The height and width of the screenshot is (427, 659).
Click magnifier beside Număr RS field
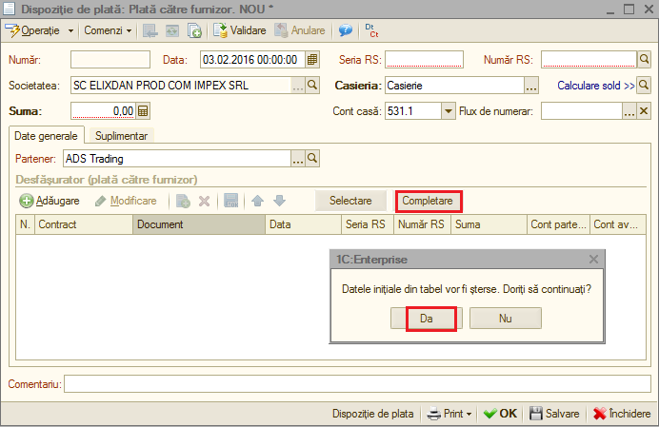pos(644,60)
